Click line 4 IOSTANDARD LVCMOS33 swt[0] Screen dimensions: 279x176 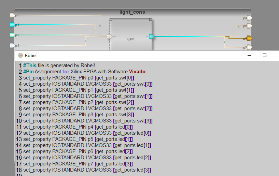point(88,84)
